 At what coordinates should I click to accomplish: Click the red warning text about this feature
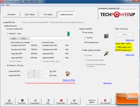point(50,83)
